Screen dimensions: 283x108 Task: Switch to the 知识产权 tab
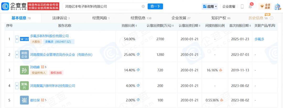[x=221, y=18]
